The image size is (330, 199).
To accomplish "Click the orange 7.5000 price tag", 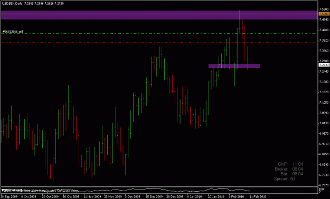I will (x=324, y=14).
